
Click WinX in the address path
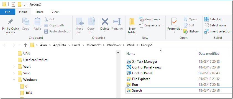pyautogui.click(x=131, y=45)
